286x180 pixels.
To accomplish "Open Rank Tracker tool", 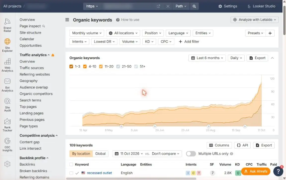I will [7, 125].
